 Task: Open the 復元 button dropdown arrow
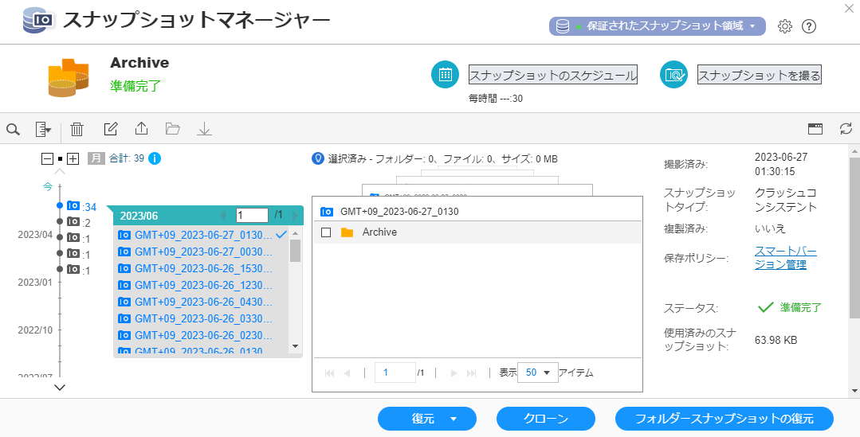coord(454,419)
